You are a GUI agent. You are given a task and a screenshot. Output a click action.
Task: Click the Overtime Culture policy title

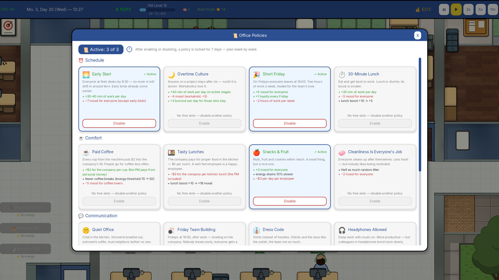(193, 74)
